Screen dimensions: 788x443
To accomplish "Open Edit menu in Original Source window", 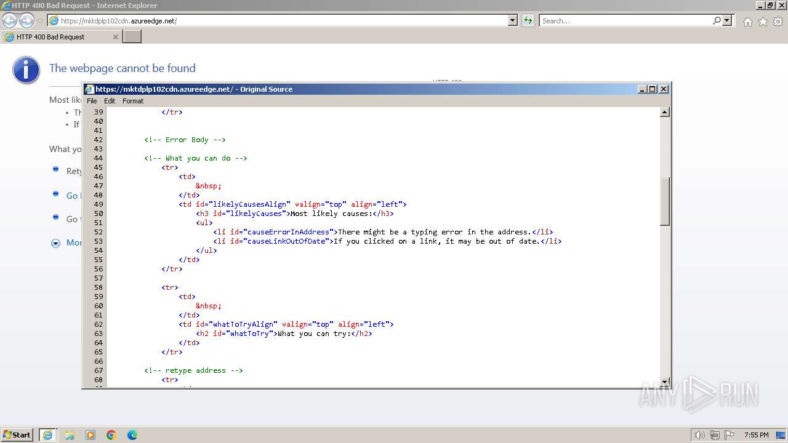I will [x=110, y=101].
